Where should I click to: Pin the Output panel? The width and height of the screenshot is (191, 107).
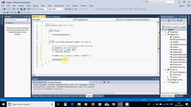coord(155,79)
